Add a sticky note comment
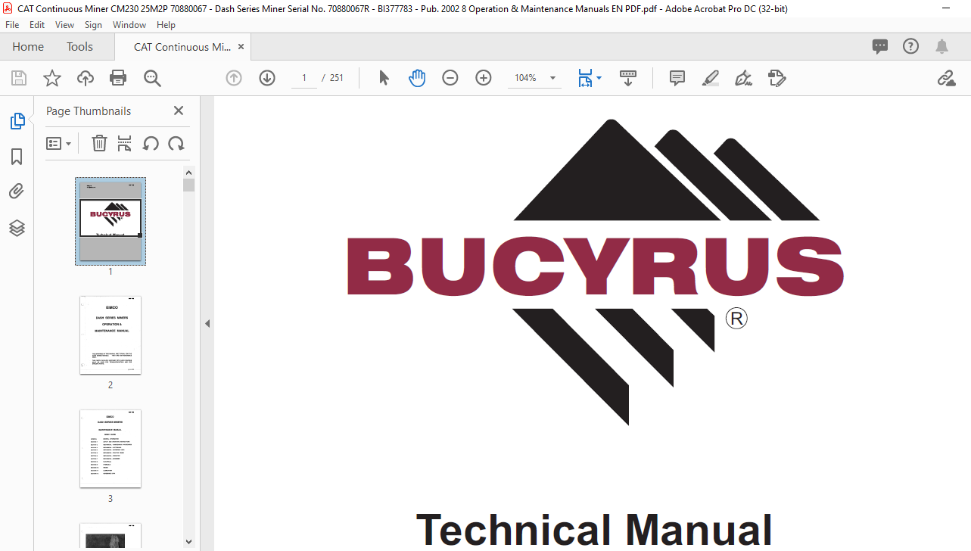This screenshot has width=971, height=551. pos(677,78)
